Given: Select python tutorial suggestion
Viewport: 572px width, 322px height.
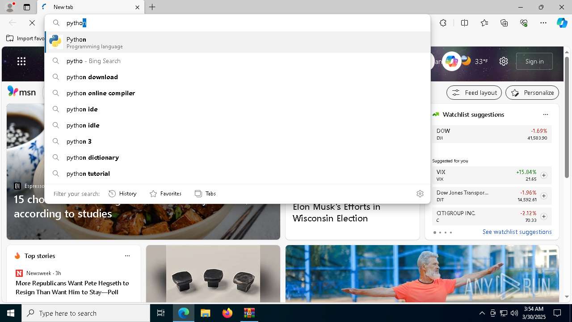Looking at the screenshot, I should click(237, 174).
